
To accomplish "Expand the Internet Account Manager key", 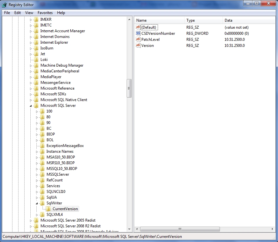I will pos(31,31).
